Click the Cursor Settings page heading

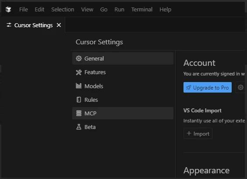point(99,42)
